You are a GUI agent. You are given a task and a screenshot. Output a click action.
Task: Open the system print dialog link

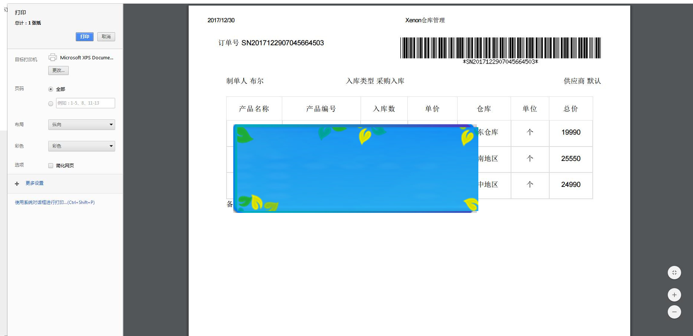(54, 202)
